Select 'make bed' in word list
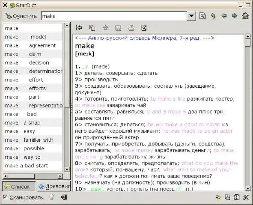This screenshot has height=205, width=253. click(33, 114)
